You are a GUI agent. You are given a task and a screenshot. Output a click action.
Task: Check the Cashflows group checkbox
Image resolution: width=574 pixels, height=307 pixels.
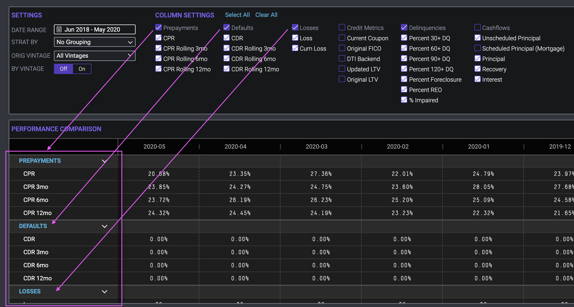pyautogui.click(x=477, y=27)
